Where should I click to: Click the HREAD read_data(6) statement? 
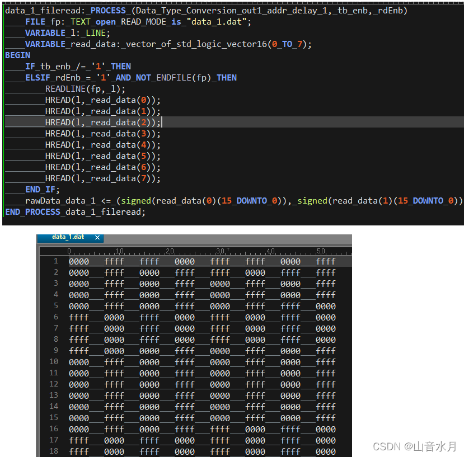(x=102, y=167)
